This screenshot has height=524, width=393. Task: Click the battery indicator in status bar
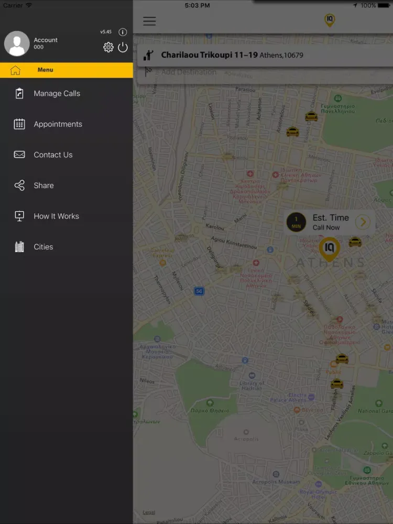(x=384, y=5)
